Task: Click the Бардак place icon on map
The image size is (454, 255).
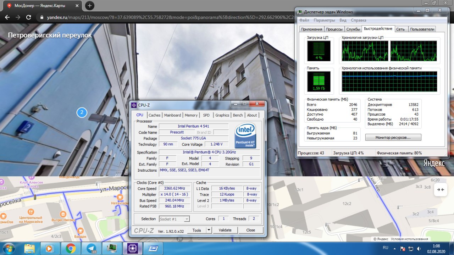Action: tap(81, 231)
